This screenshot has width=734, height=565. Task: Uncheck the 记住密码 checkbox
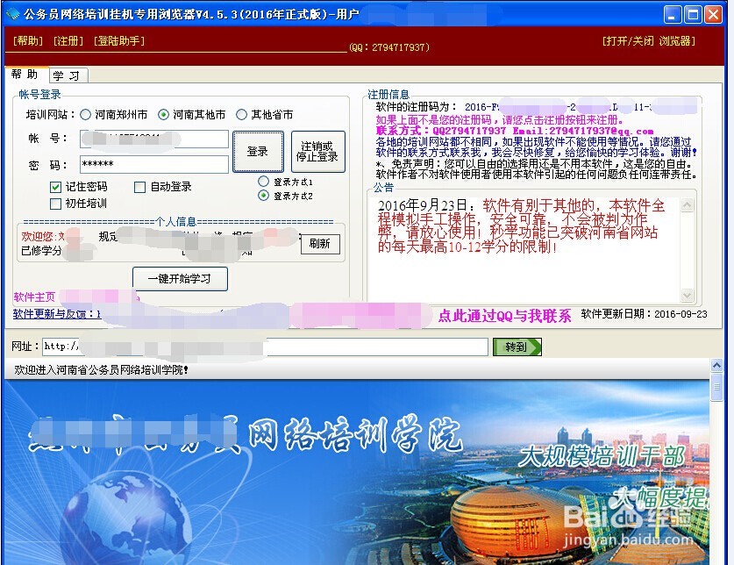(55, 187)
